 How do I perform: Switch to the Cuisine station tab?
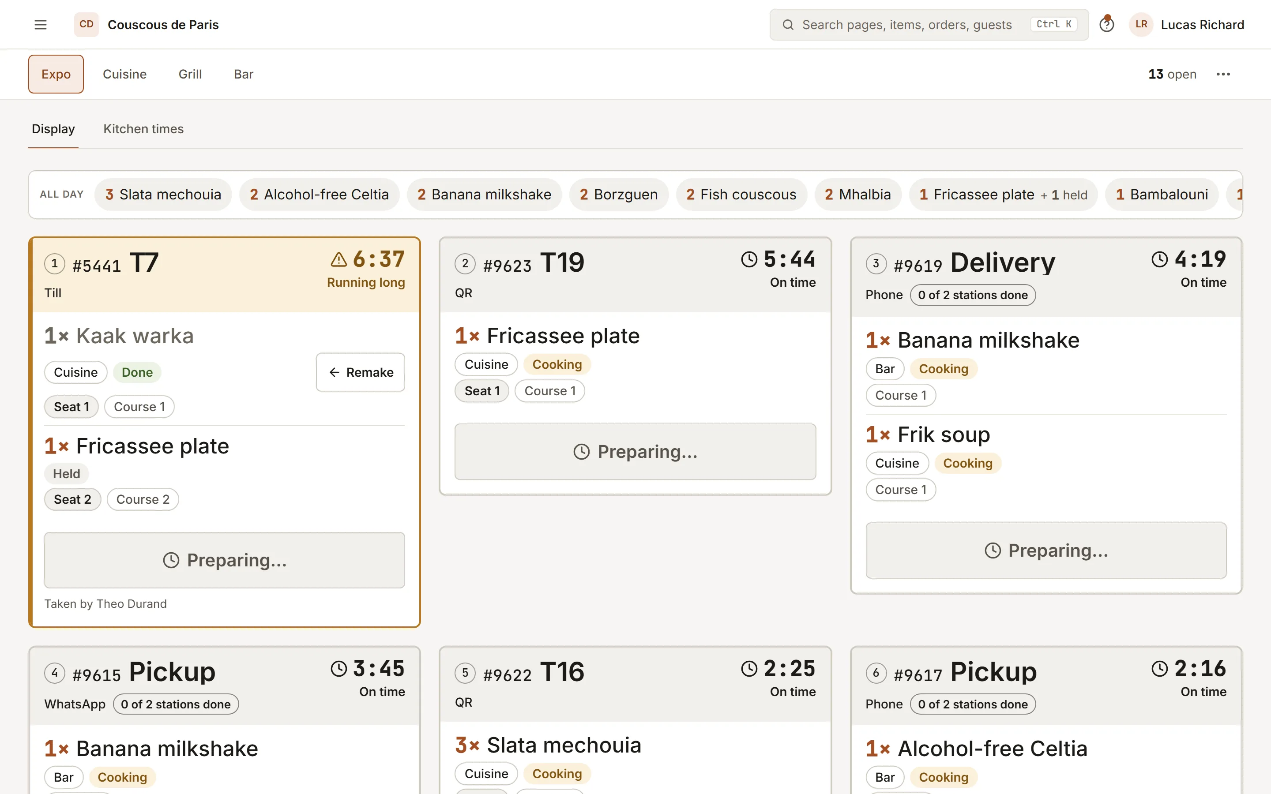tap(124, 74)
